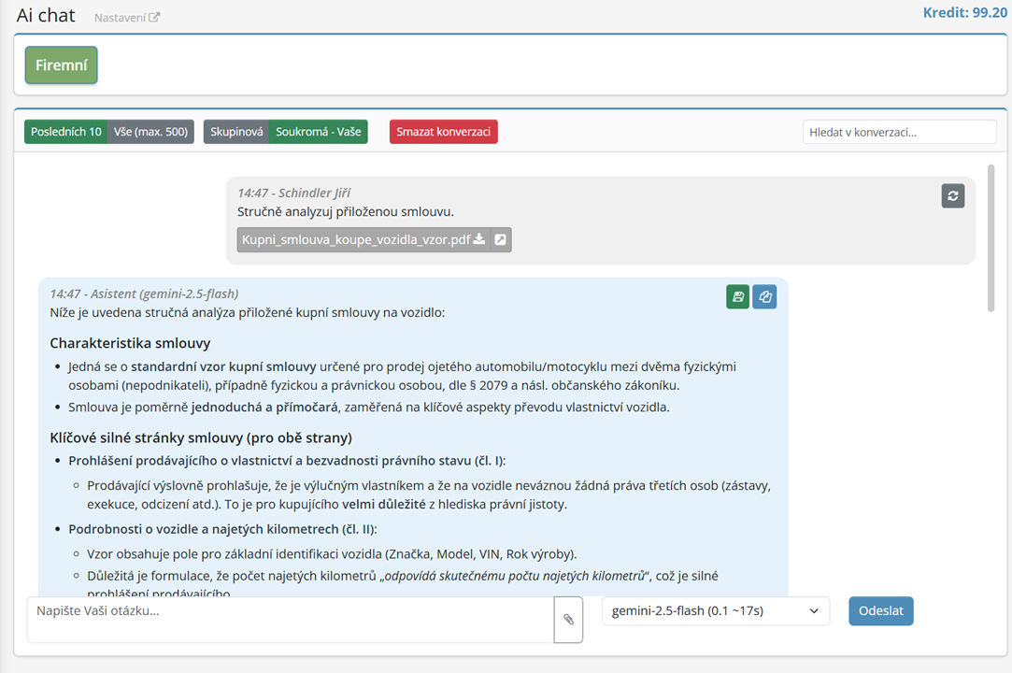The height and width of the screenshot is (673, 1012).
Task: Click the Ai chat page title
Action: (x=46, y=15)
